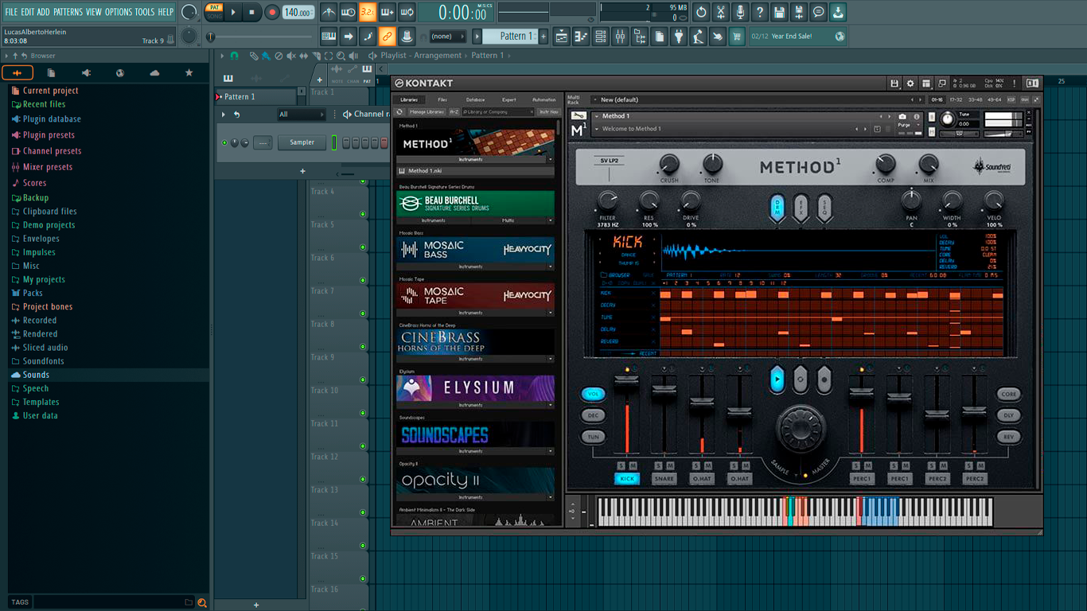Click the snapshot camera icon in Method 1
The width and height of the screenshot is (1087, 611).
902,116
